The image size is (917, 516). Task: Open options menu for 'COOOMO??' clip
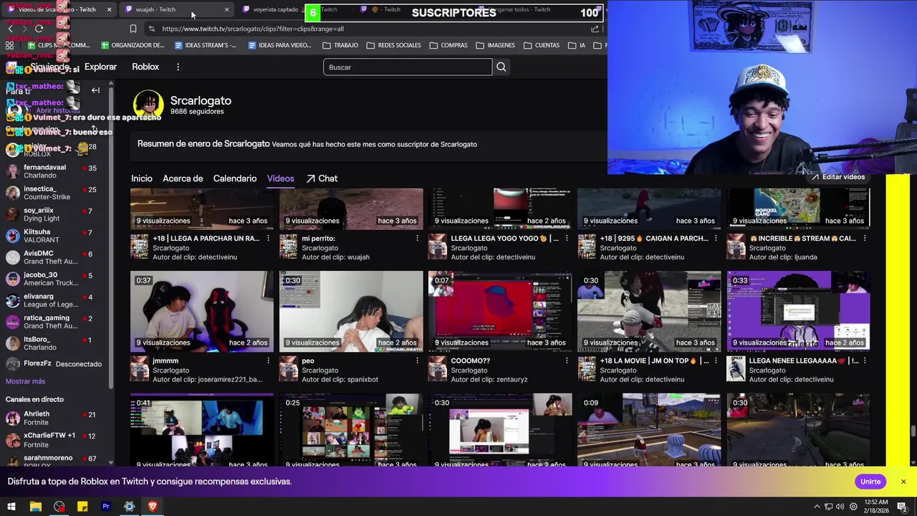pos(566,360)
